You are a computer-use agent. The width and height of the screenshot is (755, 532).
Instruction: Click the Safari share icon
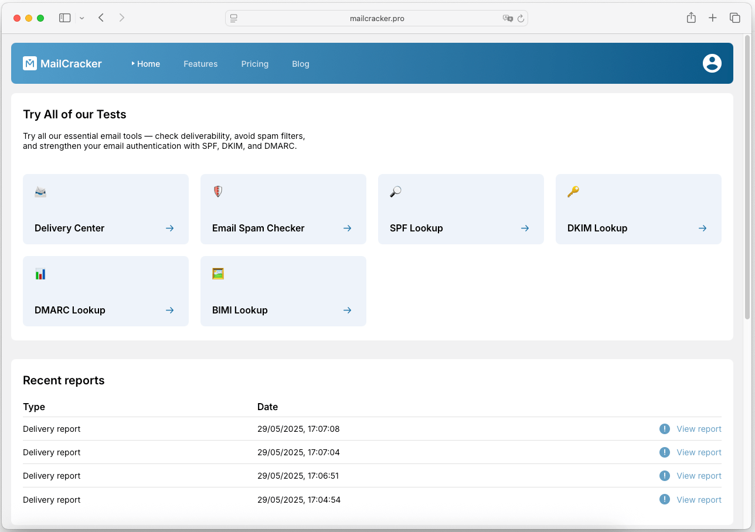pos(691,18)
